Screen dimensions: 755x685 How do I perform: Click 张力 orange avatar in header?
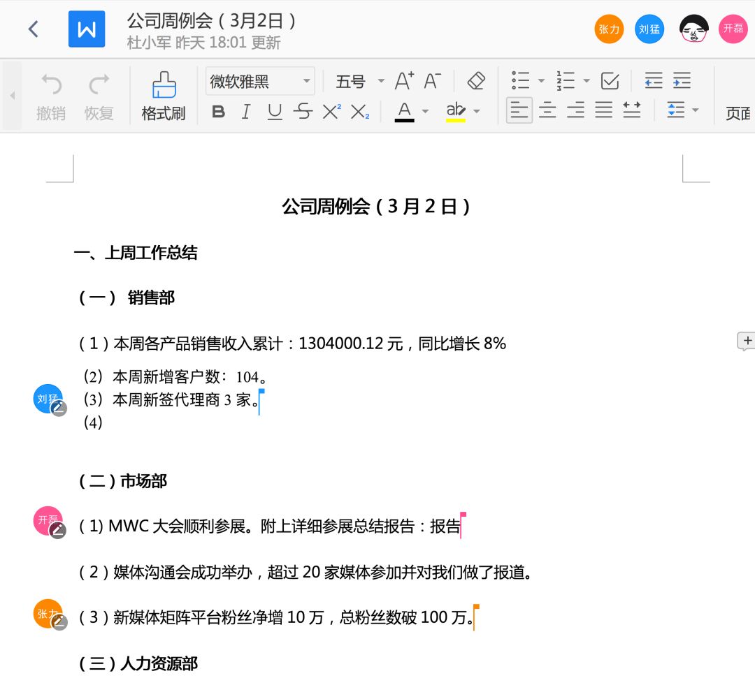(x=609, y=29)
